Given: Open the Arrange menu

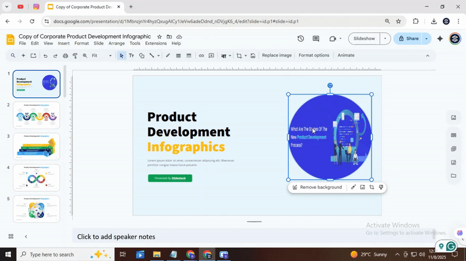Looking at the screenshot, I should 116,44.
